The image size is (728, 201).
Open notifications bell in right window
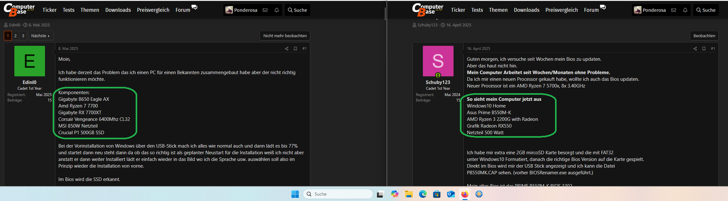[x=685, y=10]
